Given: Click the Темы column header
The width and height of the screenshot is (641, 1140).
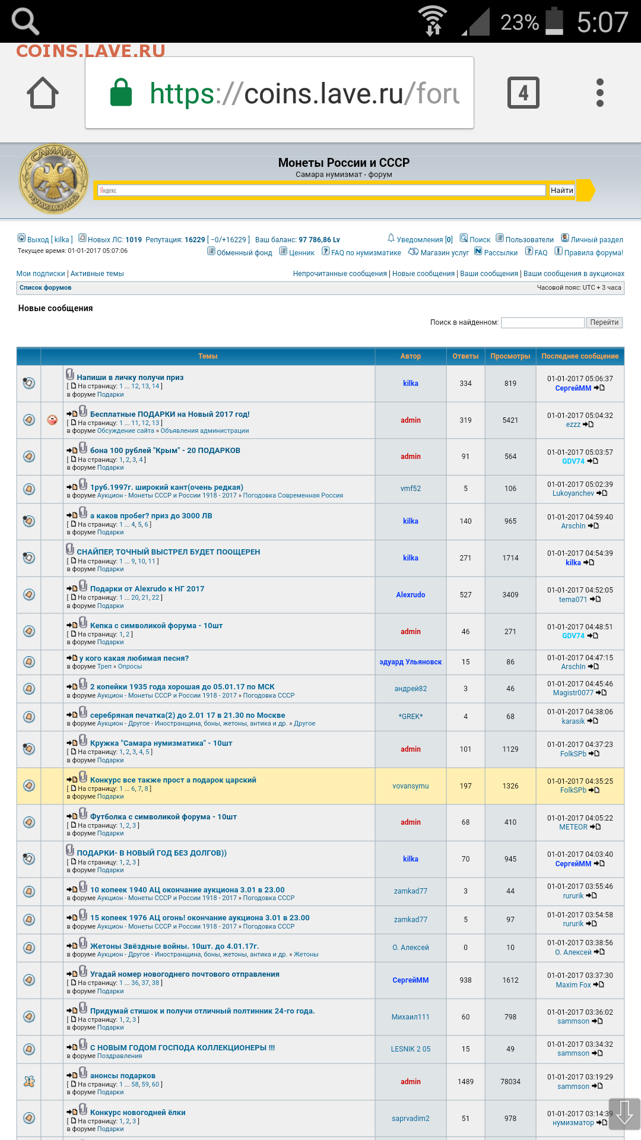Looking at the screenshot, I should point(208,356).
